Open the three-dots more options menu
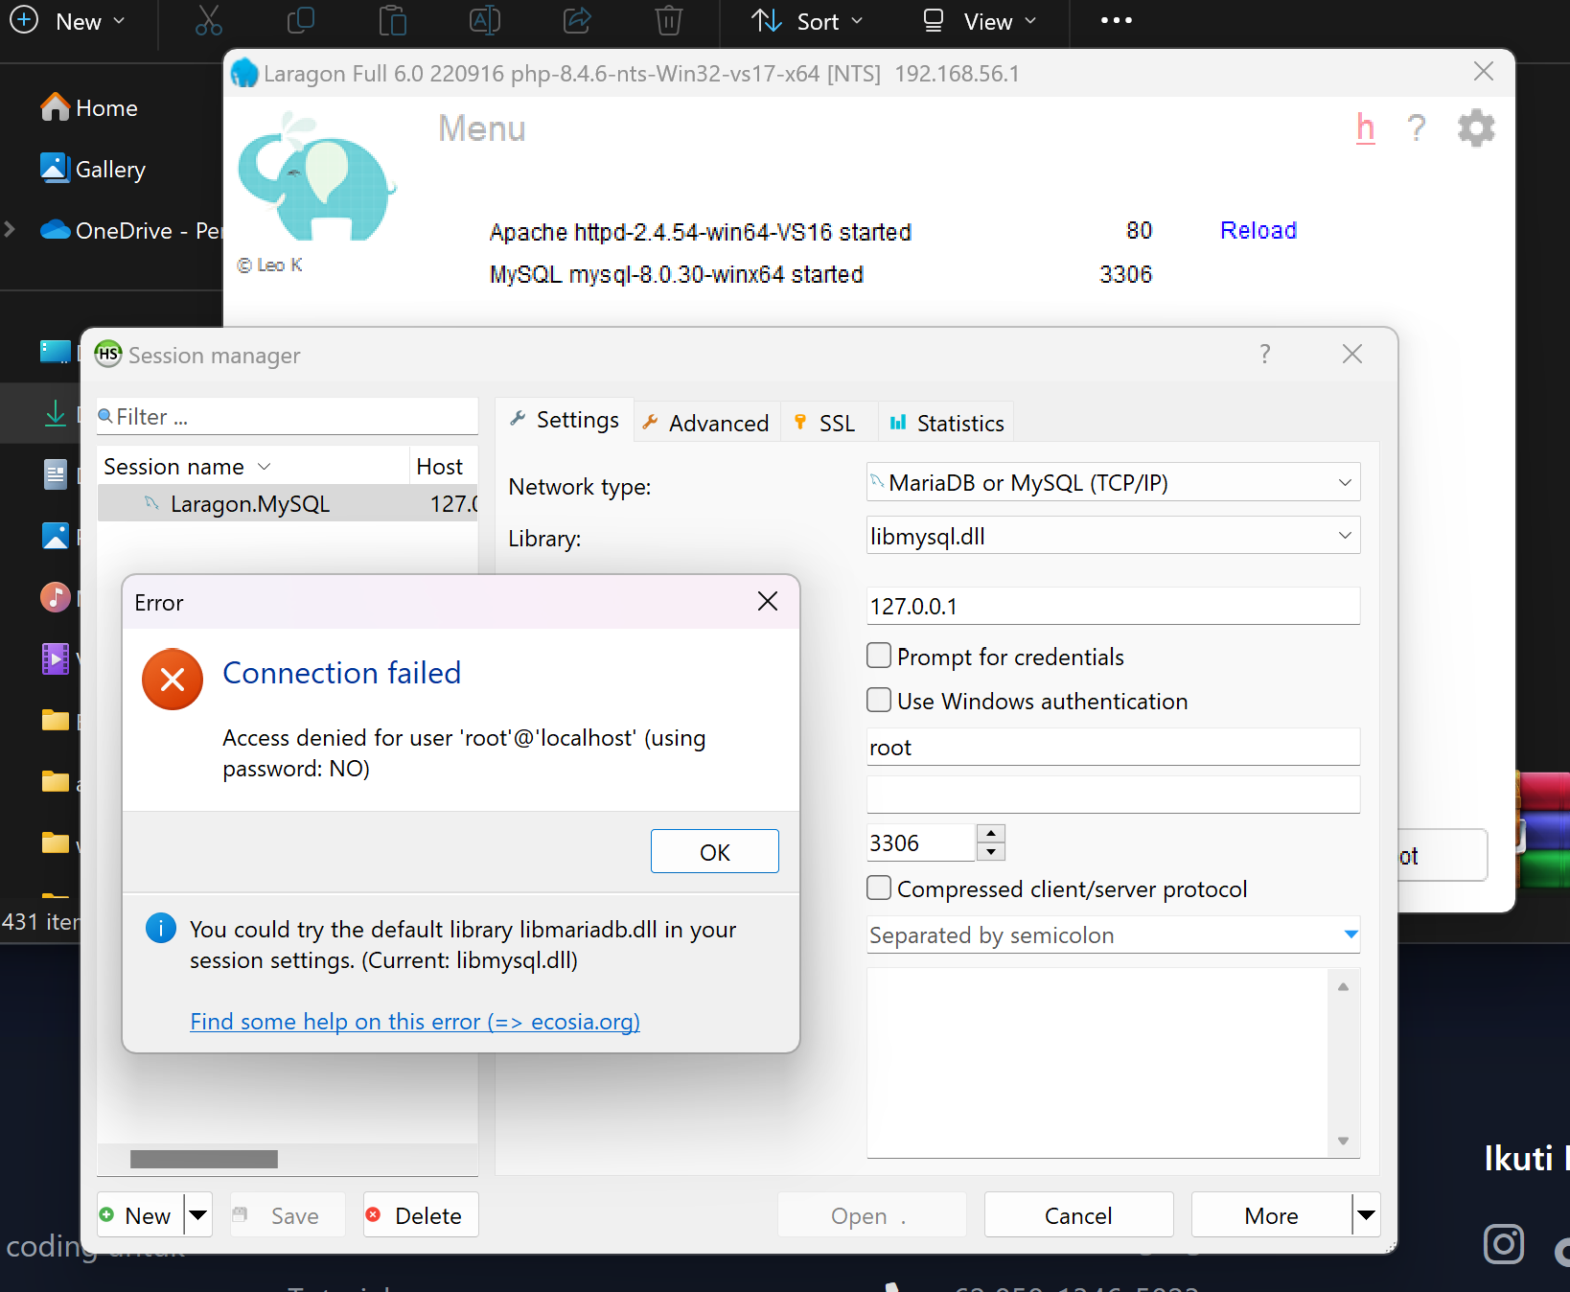Viewport: 1570px width, 1292px height. pyautogui.click(x=1116, y=21)
